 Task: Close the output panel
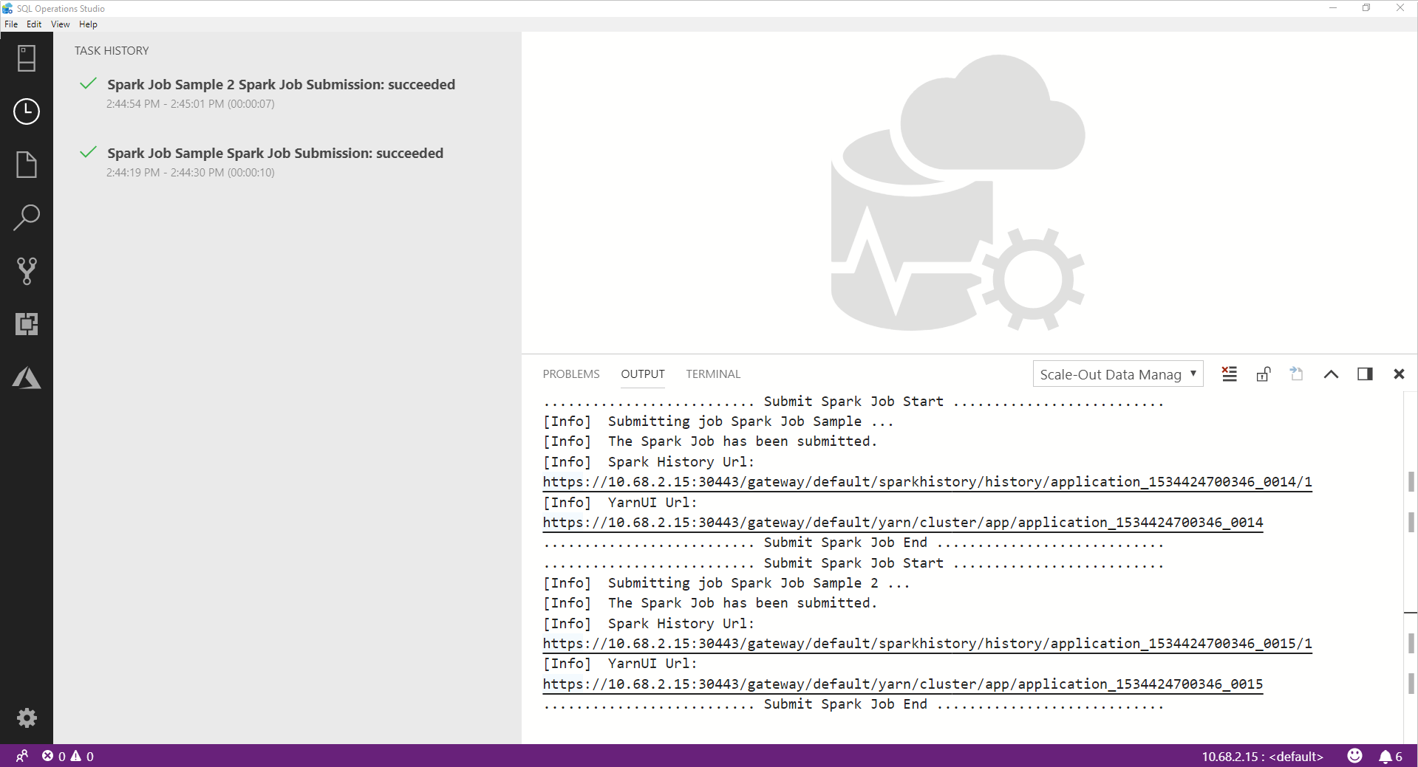(1399, 374)
